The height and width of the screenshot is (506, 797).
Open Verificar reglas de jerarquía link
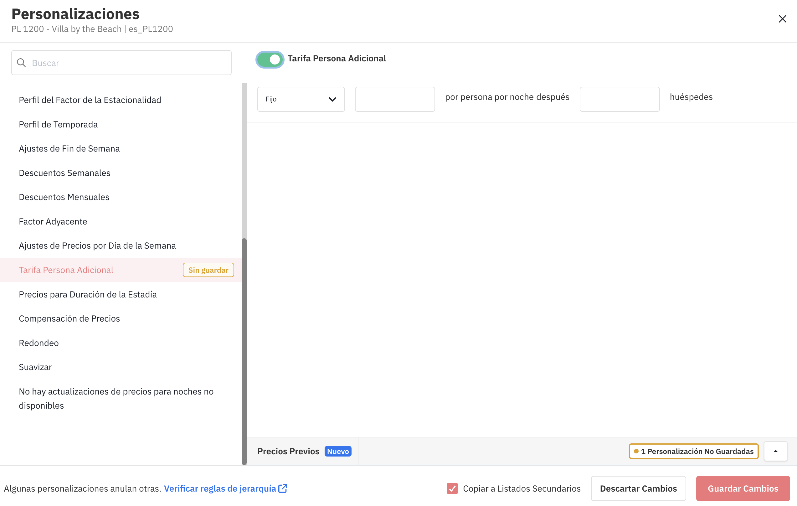(220, 488)
